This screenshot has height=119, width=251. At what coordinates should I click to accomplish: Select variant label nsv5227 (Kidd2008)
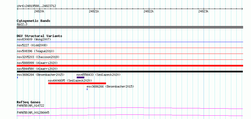[32, 45]
